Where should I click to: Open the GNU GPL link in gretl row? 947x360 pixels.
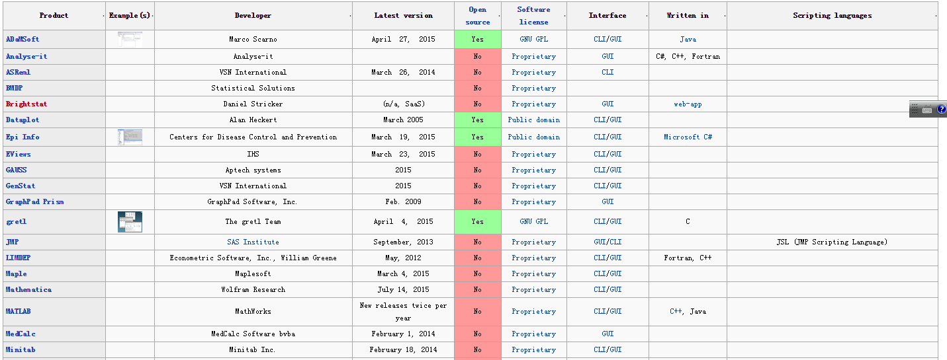[533, 221]
